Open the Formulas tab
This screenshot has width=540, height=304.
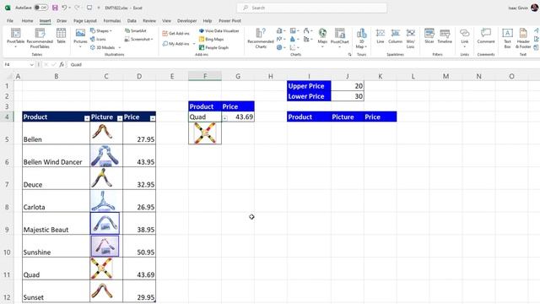point(112,20)
